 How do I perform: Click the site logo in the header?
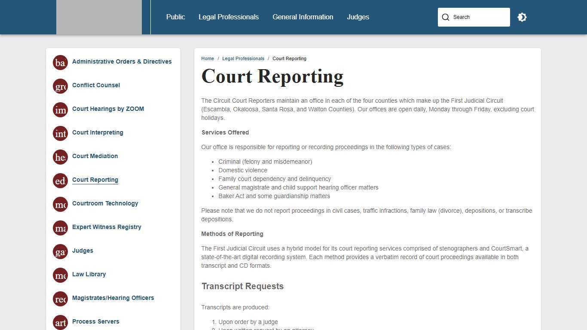(x=99, y=17)
